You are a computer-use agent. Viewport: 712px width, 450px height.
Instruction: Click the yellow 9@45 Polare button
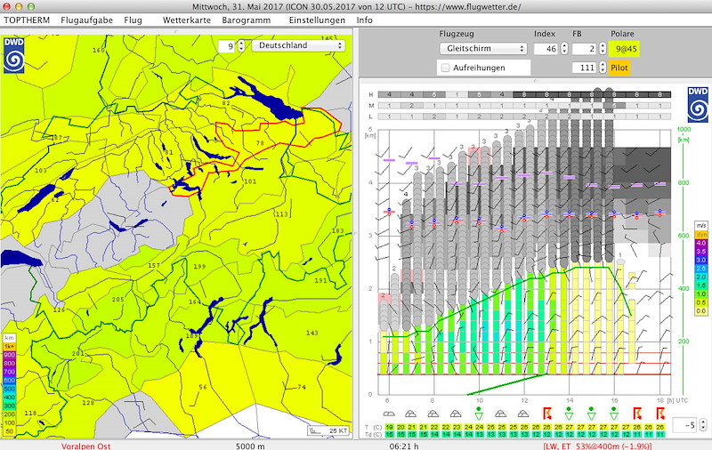point(625,49)
